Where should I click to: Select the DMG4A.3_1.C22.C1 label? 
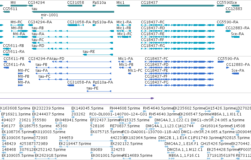click(x=172, y=120)
